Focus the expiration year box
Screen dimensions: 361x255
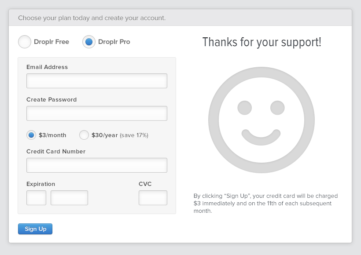pos(69,198)
